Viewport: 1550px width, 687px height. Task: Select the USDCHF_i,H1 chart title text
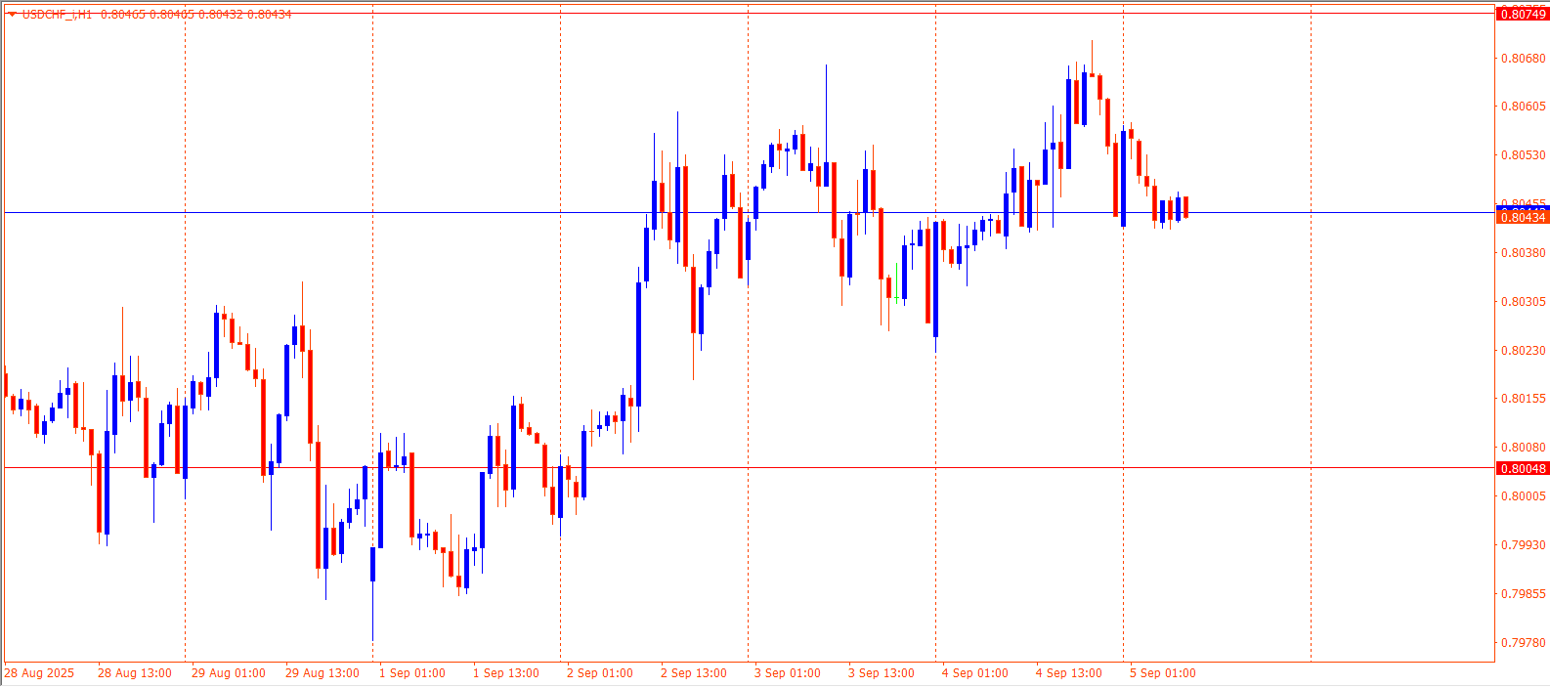[x=57, y=15]
